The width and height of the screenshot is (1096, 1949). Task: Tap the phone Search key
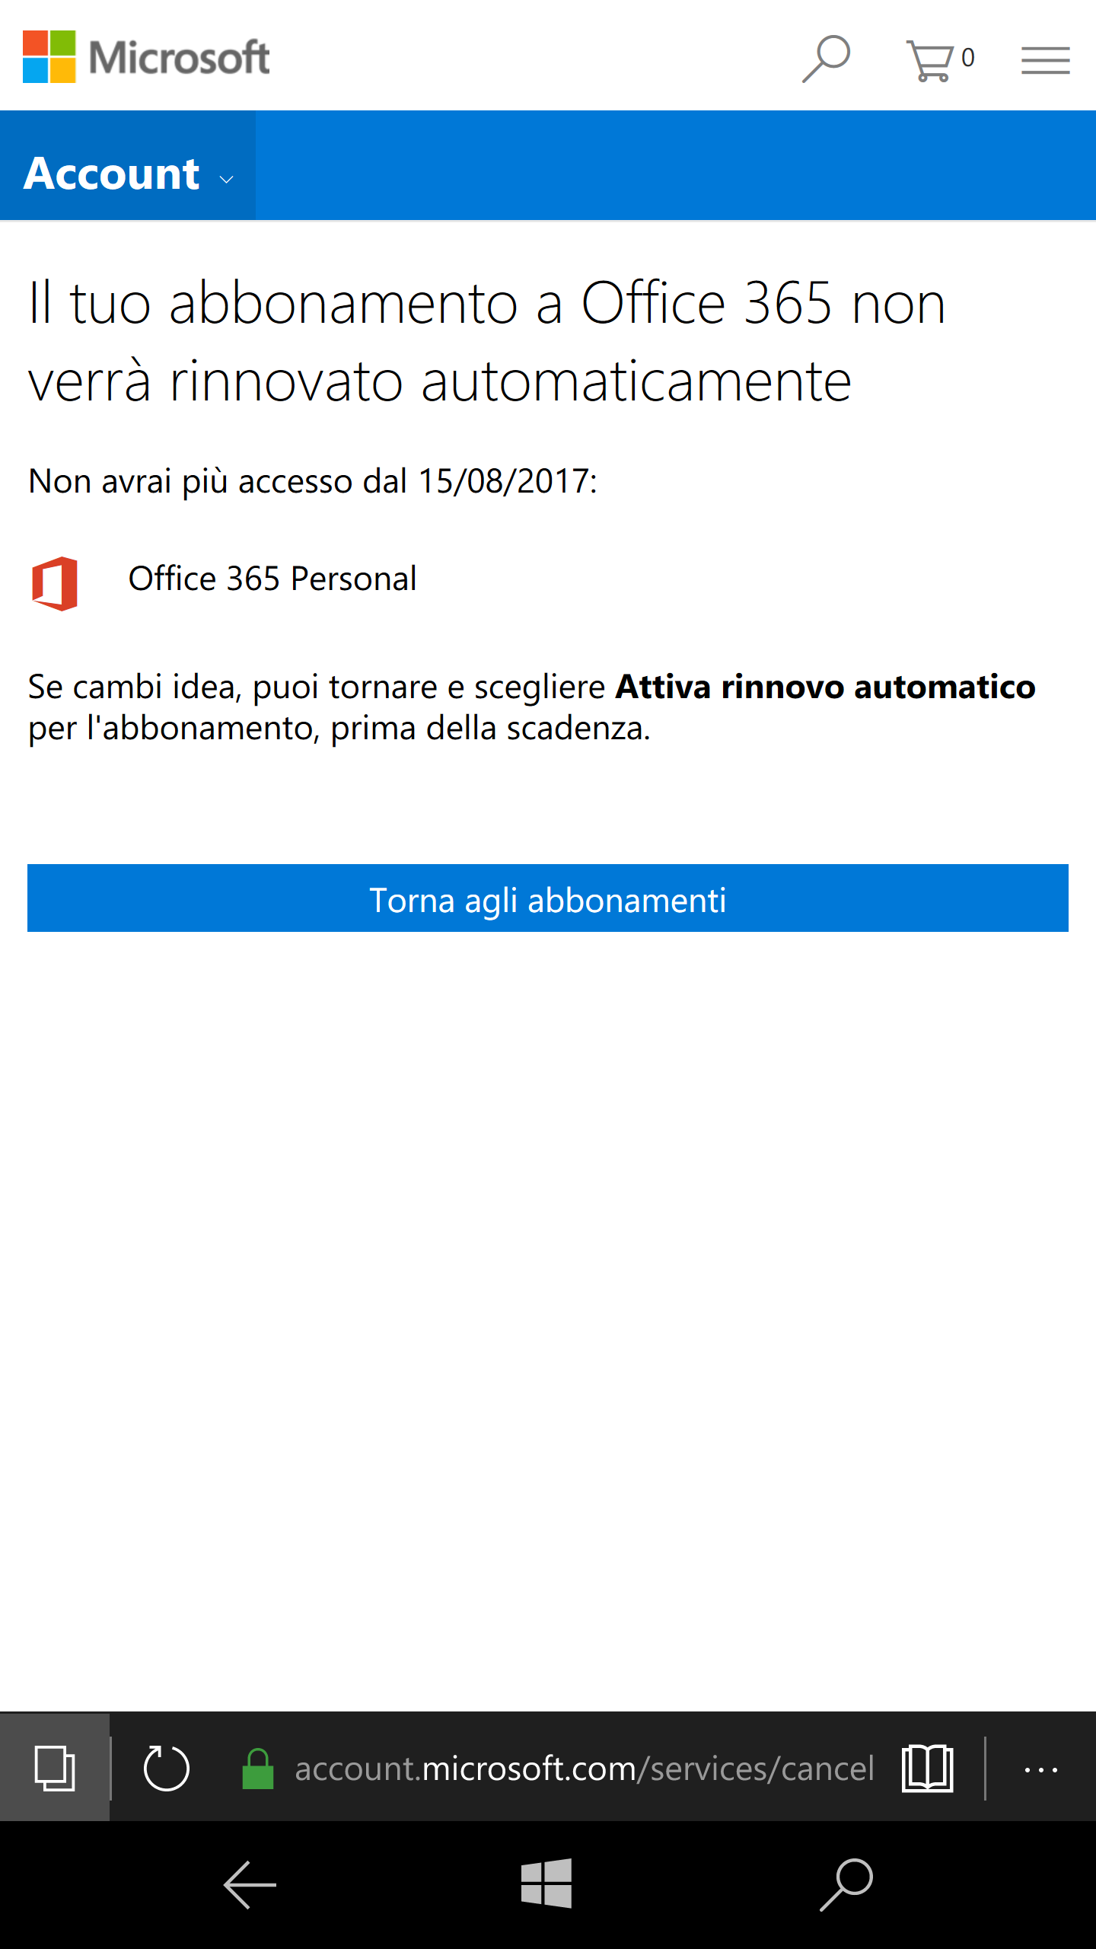846,1884
